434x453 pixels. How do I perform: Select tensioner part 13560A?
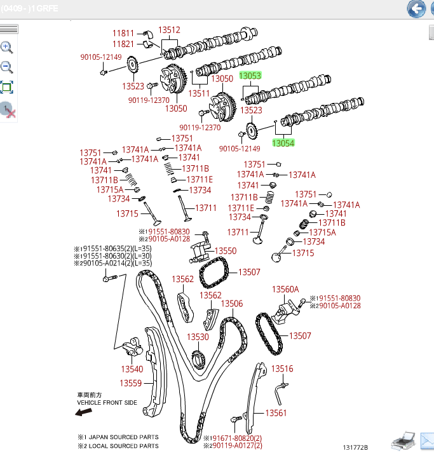point(285,290)
